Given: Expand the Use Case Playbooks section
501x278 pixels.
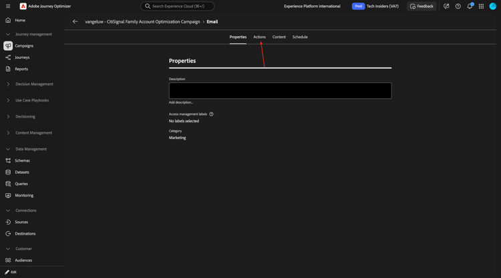Looking at the screenshot, I should [x=8, y=100].
